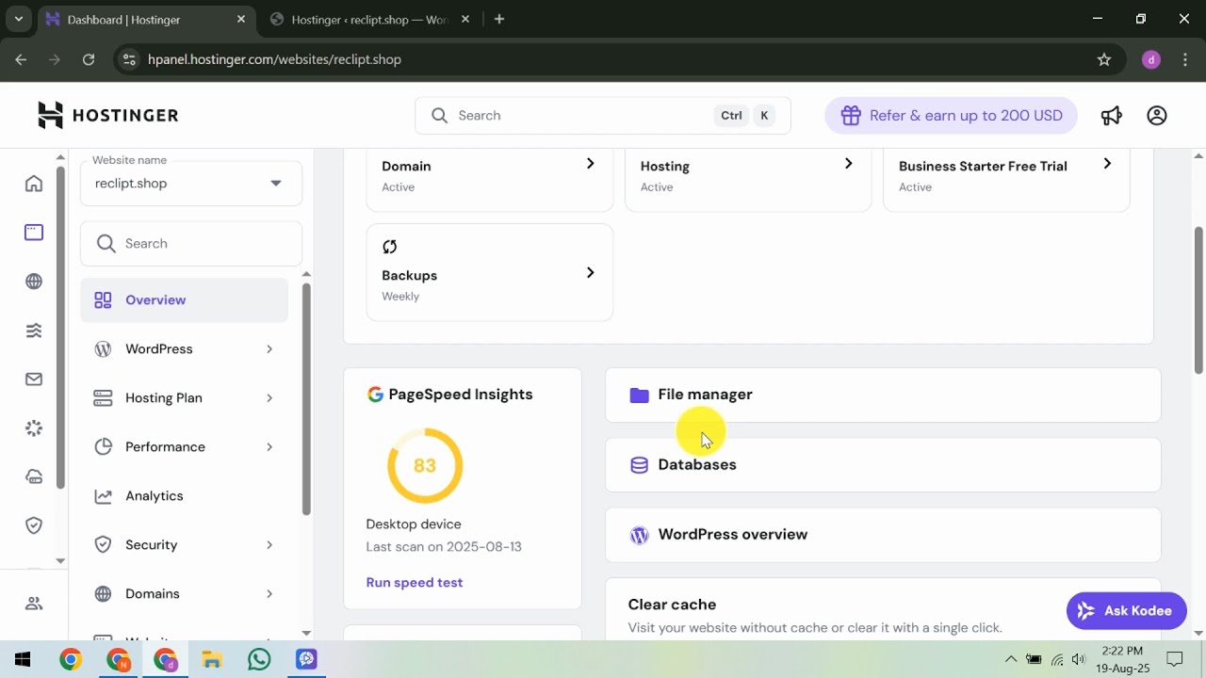Open the File manager
The image size is (1206, 678).
pos(883,395)
